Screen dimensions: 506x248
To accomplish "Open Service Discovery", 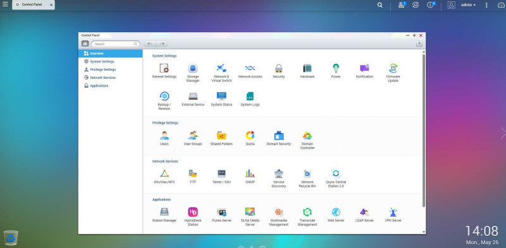I will [x=279, y=179].
